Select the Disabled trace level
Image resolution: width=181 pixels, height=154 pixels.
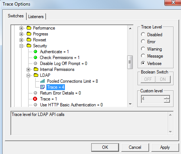point(143,34)
